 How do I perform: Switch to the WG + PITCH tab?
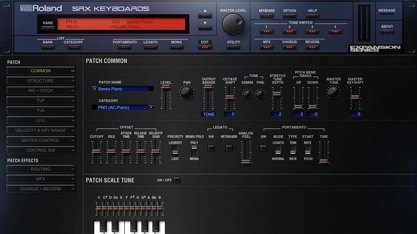(41, 91)
